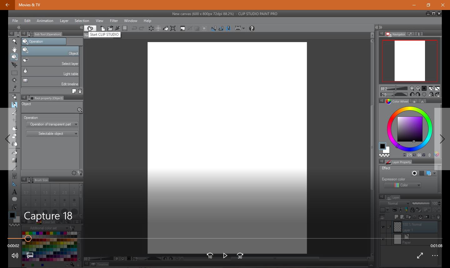450x268 pixels.
Task: Delete layer using the trash icon
Action: (x=439, y=217)
